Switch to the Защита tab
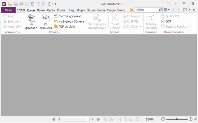Viewport: 198px width, 123px height. click(91, 10)
